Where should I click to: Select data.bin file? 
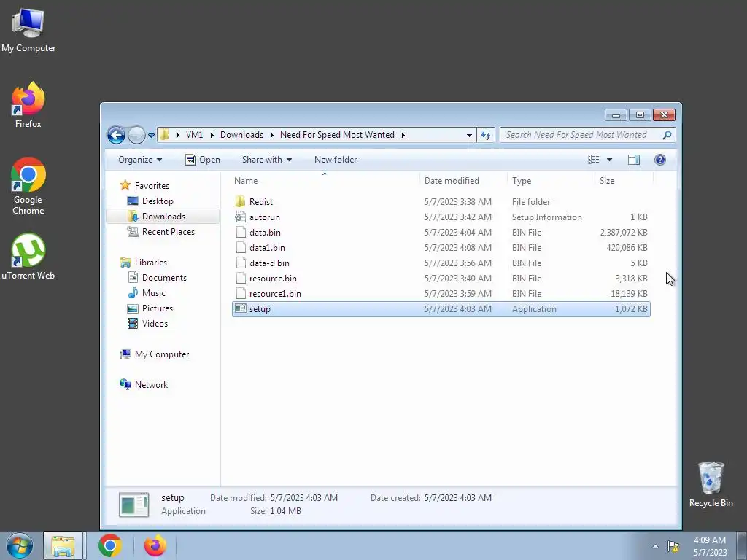pyautogui.click(x=441, y=233)
